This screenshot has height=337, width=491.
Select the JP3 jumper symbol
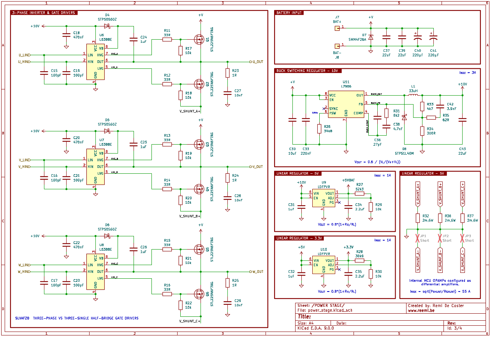[x=462, y=238]
